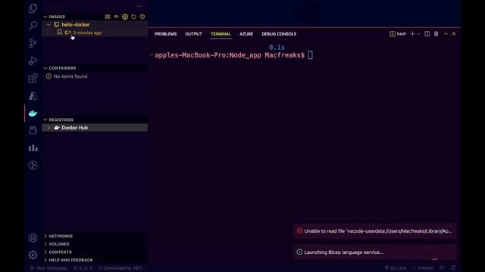485x272 pixels.
Task: Close the terminal panel
Action: pyautogui.click(x=454, y=33)
